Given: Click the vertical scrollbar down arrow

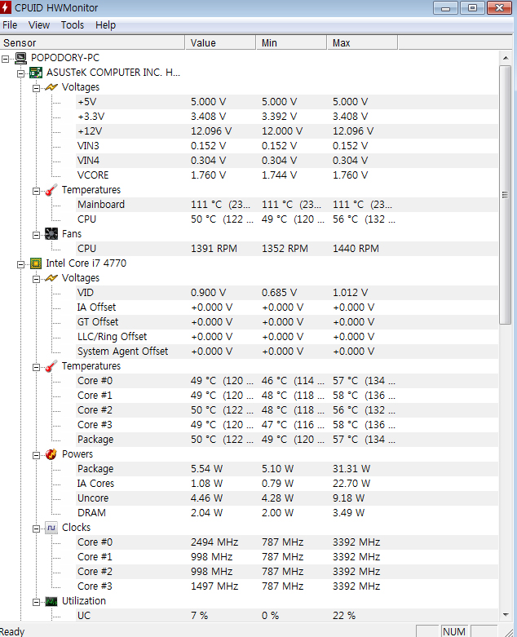Looking at the screenshot, I should point(506,614).
